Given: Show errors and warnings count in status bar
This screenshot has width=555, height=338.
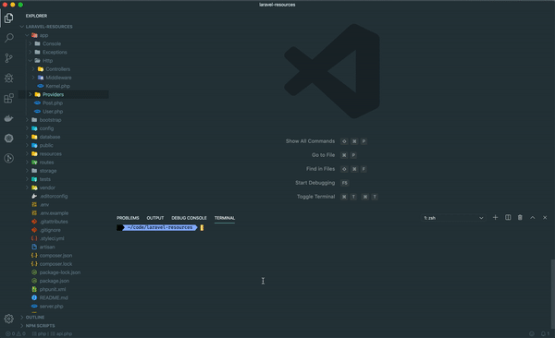Looking at the screenshot, I should [16, 333].
